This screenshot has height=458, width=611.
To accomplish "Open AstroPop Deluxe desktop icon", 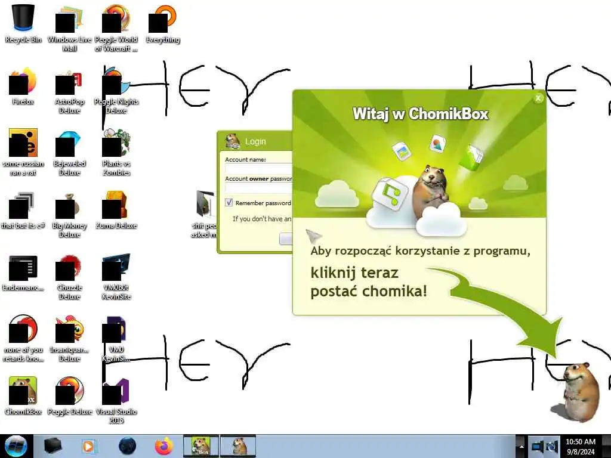I will click(69, 91).
